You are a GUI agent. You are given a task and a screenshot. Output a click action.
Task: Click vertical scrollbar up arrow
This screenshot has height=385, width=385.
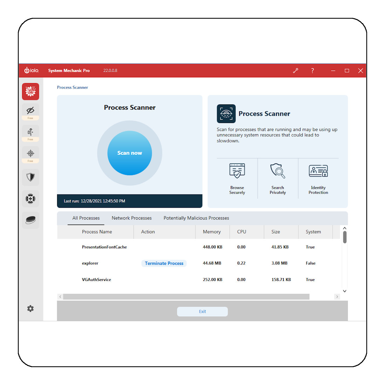345,228
